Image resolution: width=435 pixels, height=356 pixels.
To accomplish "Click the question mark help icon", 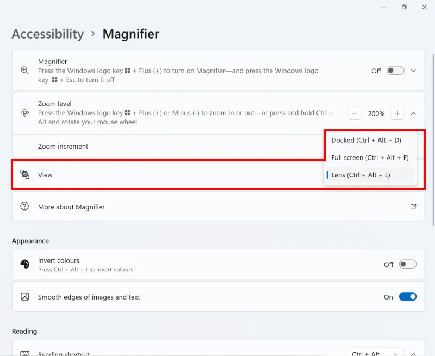I will [x=24, y=207].
